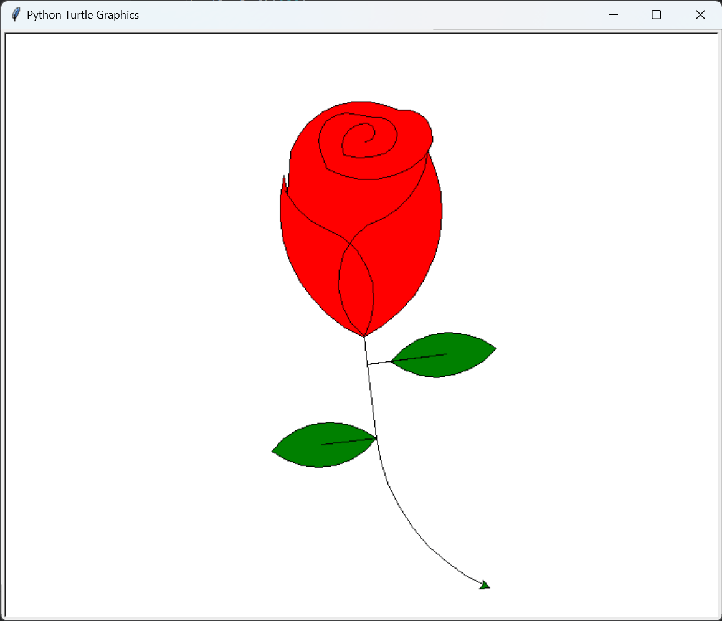
Task: Click the "Python Turtle Graphics" title text
Action: 83,15
